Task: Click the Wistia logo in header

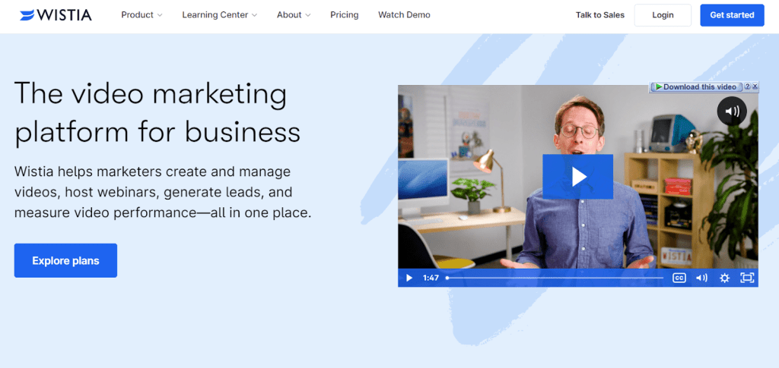Action: point(56,15)
